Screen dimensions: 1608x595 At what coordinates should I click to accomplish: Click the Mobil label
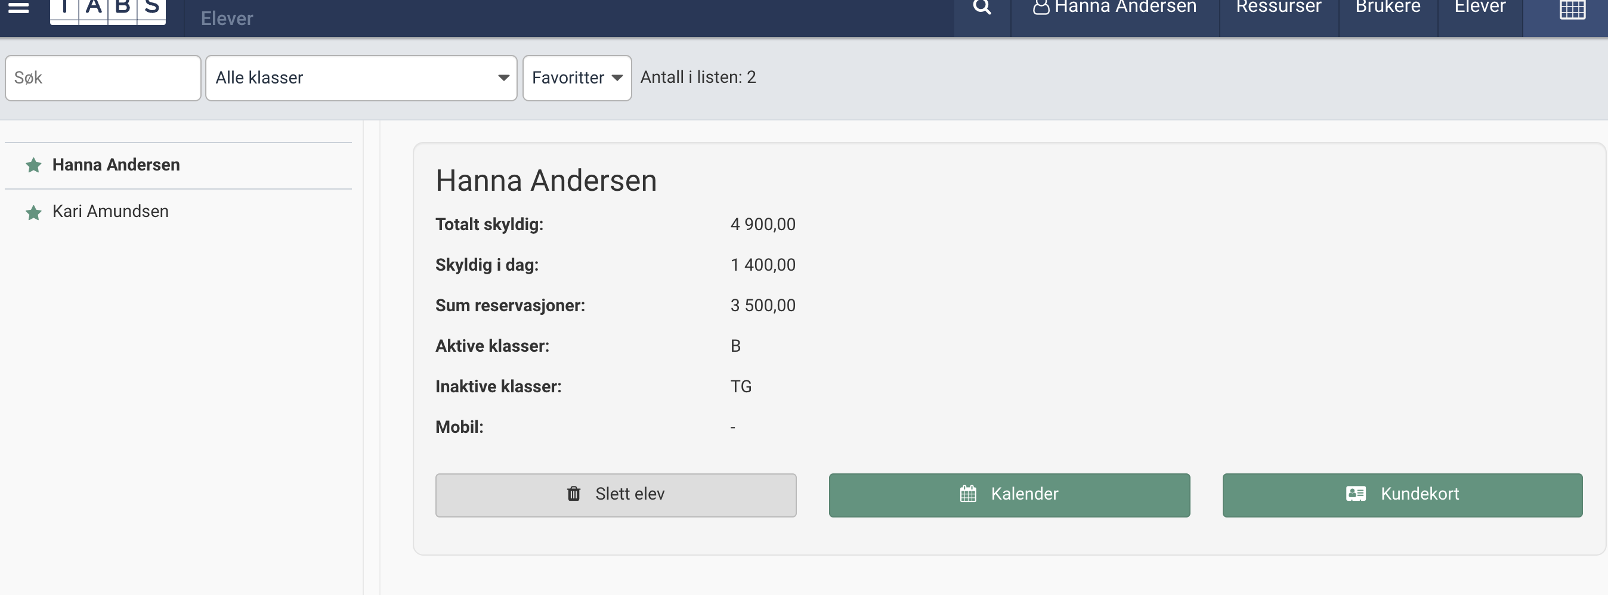pos(459,427)
